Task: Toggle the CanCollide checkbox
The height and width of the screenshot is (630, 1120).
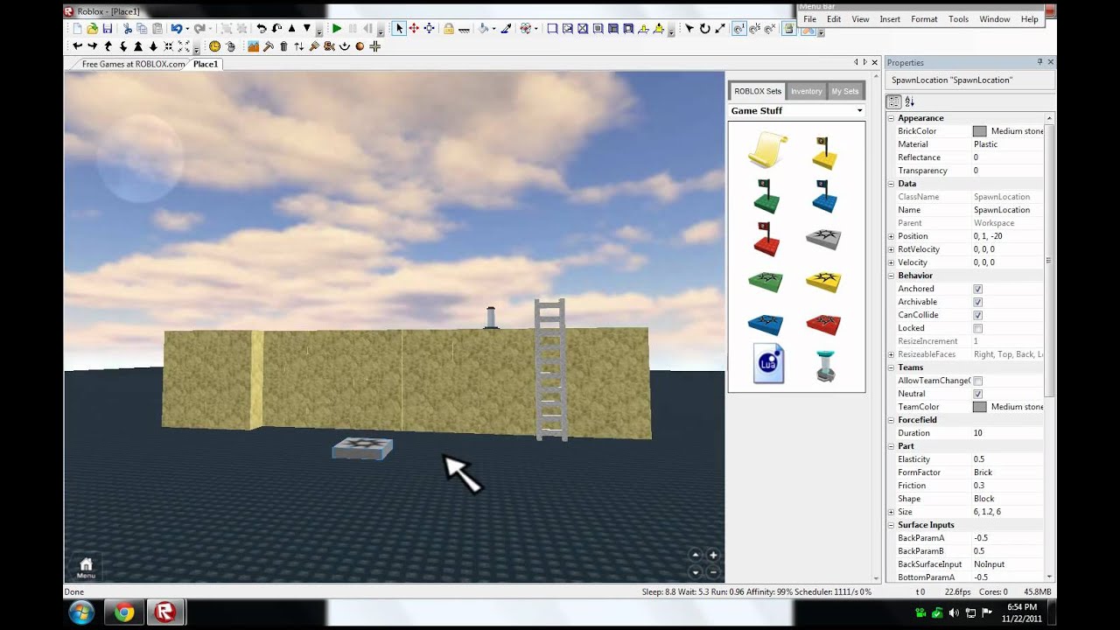Action: pyautogui.click(x=977, y=315)
